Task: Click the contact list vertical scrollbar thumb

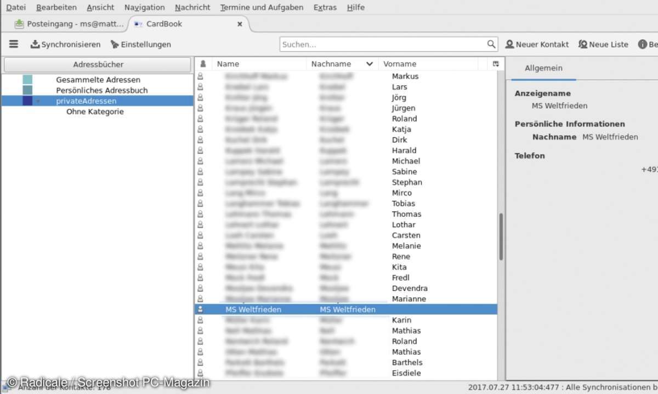Action: pyautogui.click(x=501, y=236)
